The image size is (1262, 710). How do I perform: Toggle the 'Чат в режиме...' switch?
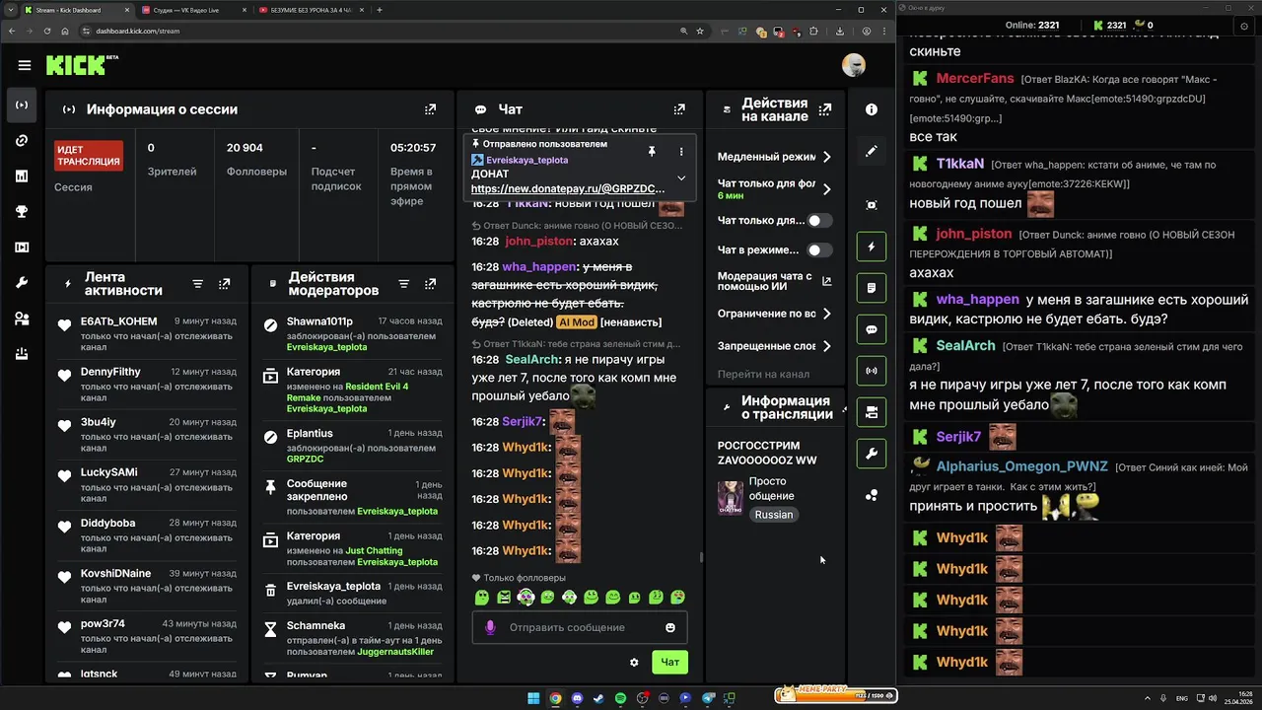tap(819, 250)
